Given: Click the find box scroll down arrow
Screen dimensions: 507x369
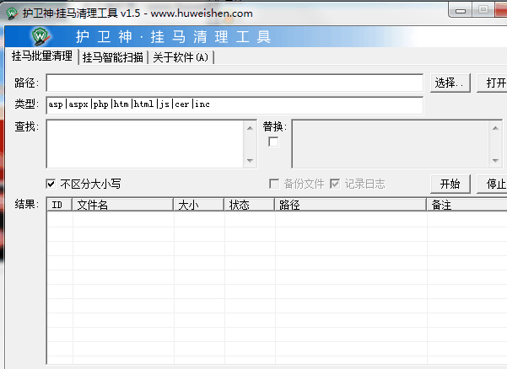Looking at the screenshot, I should tap(250, 161).
